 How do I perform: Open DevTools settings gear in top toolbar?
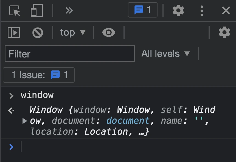click(x=178, y=10)
